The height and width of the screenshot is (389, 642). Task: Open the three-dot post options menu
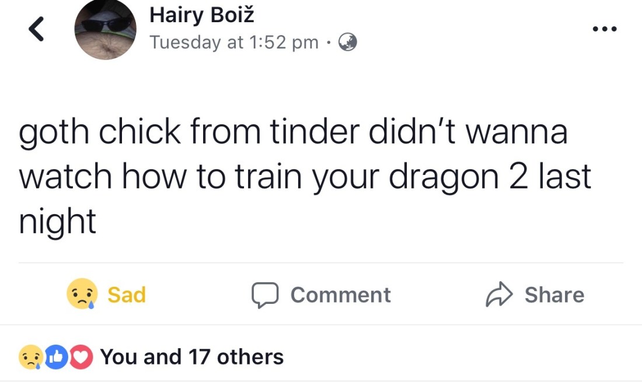click(x=604, y=29)
